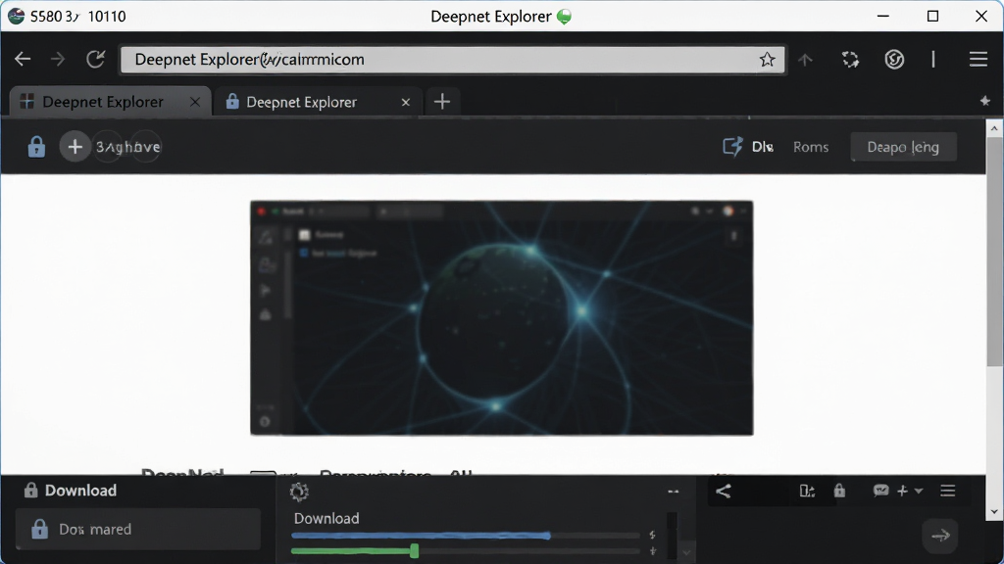Click the Deepnet globe screenshot thumbnail
This screenshot has height=564, width=1004.
pyautogui.click(x=501, y=318)
